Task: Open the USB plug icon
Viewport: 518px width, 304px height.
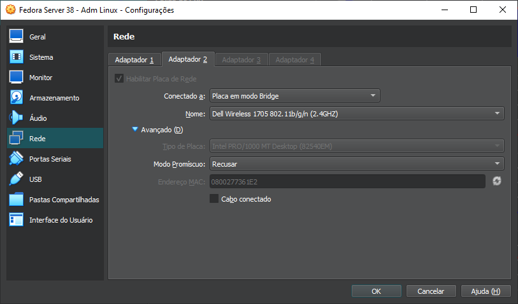Action: pyautogui.click(x=16, y=179)
